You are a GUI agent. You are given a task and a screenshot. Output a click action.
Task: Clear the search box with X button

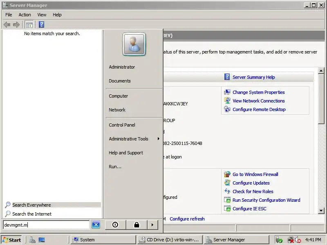[x=96, y=225]
